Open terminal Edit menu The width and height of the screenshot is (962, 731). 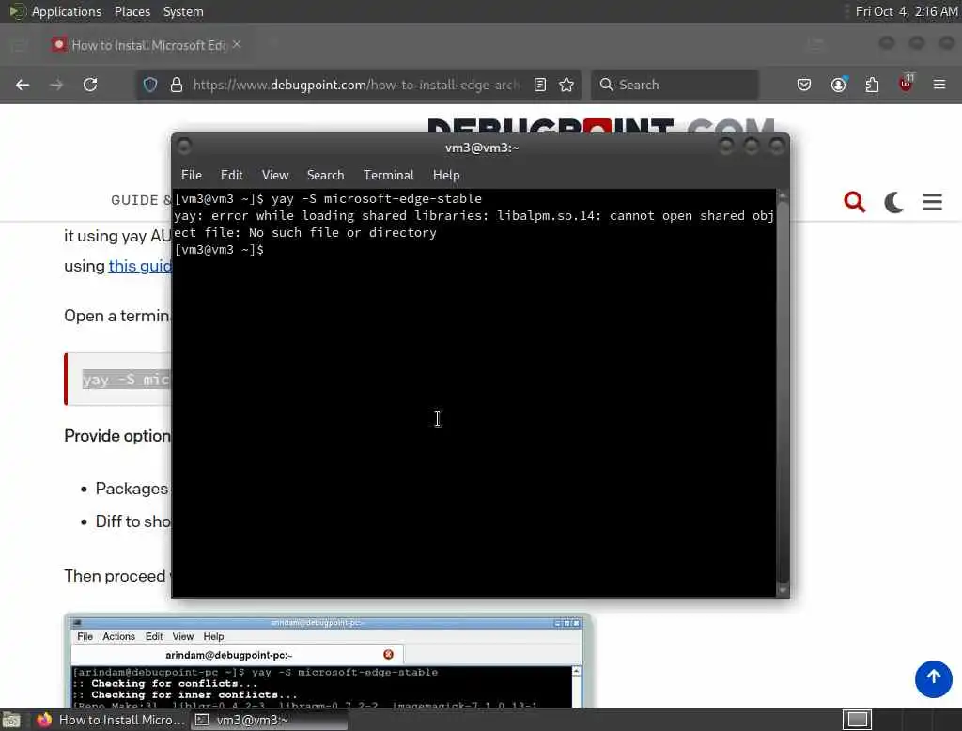click(x=231, y=175)
